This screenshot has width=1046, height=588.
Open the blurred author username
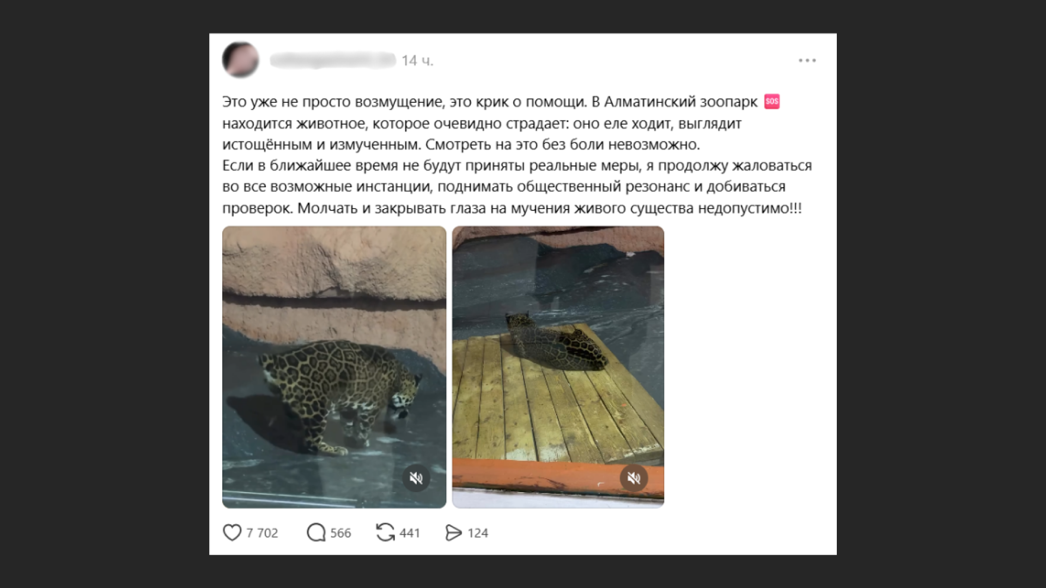[x=333, y=60]
